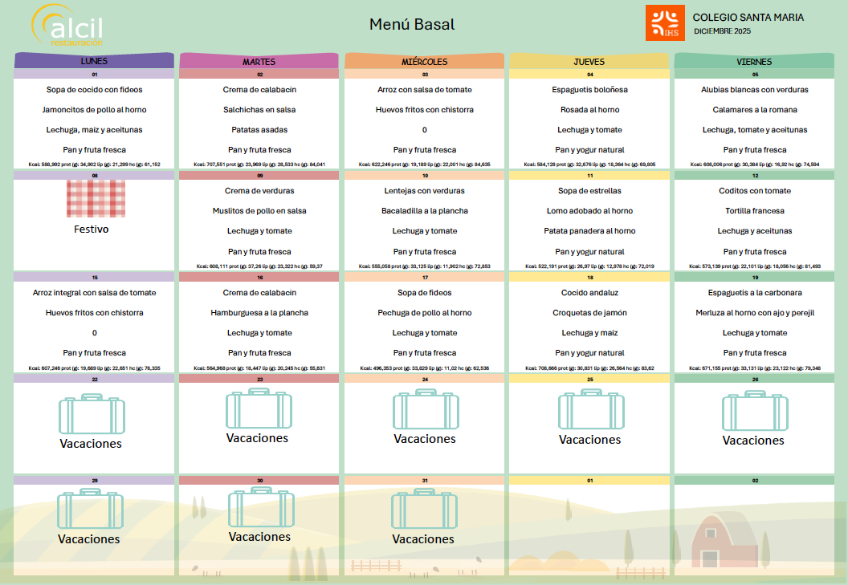Select the suitcase icon on day 26
Image resolution: width=848 pixels, height=585 pixels.
(x=754, y=410)
